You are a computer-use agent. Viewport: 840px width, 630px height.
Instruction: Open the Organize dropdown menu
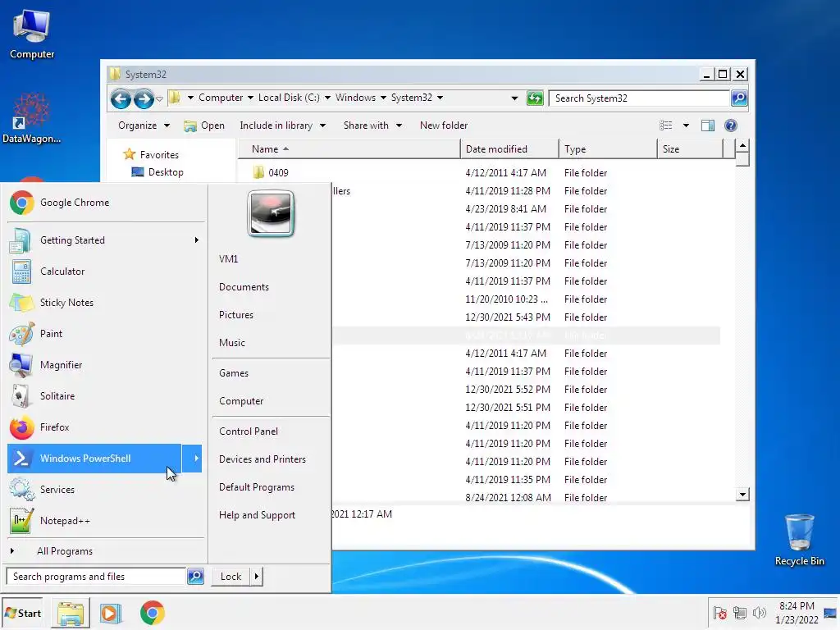[x=144, y=126]
